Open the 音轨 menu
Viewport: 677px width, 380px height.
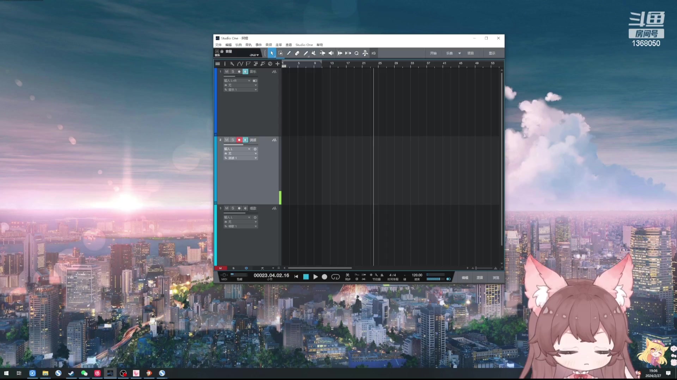(x=248, y=45)
